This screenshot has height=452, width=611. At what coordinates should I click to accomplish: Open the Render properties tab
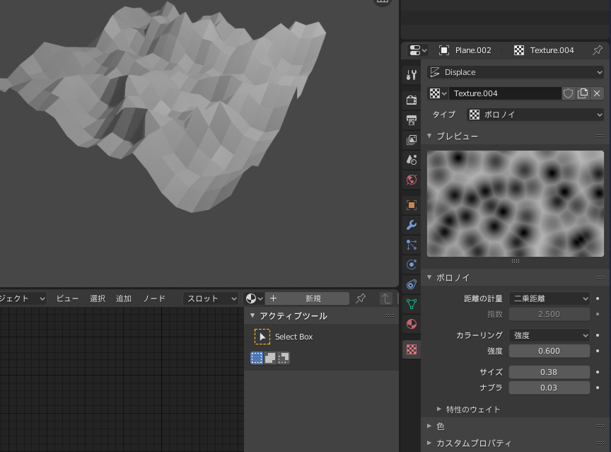(412, 100)
